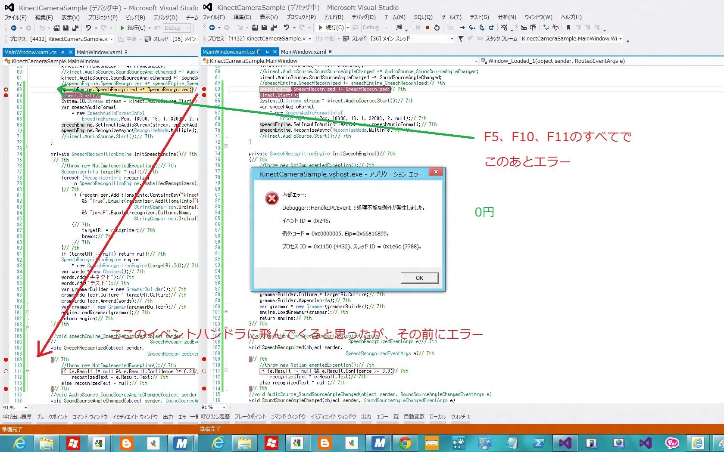Toggle breakpoint on line 64, right window
The height and width of the screenshot is (452, 724).
tap(204, 95)
